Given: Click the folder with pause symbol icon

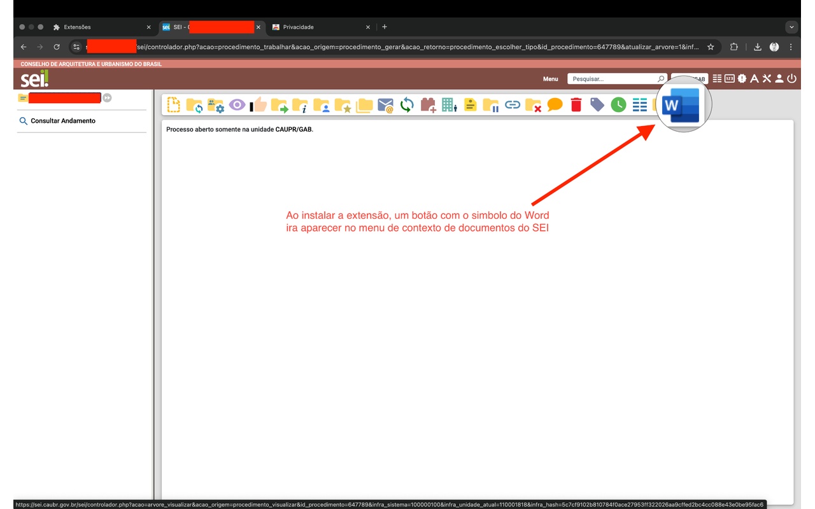Looking at the screenshot, I should pyautogui.click(x=491, y=105).
